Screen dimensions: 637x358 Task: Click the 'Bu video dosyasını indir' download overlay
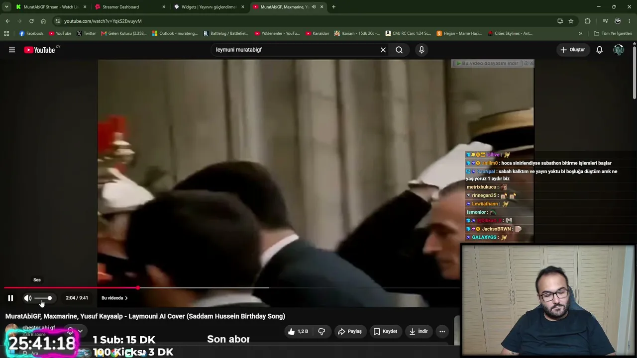pos(489,63)
